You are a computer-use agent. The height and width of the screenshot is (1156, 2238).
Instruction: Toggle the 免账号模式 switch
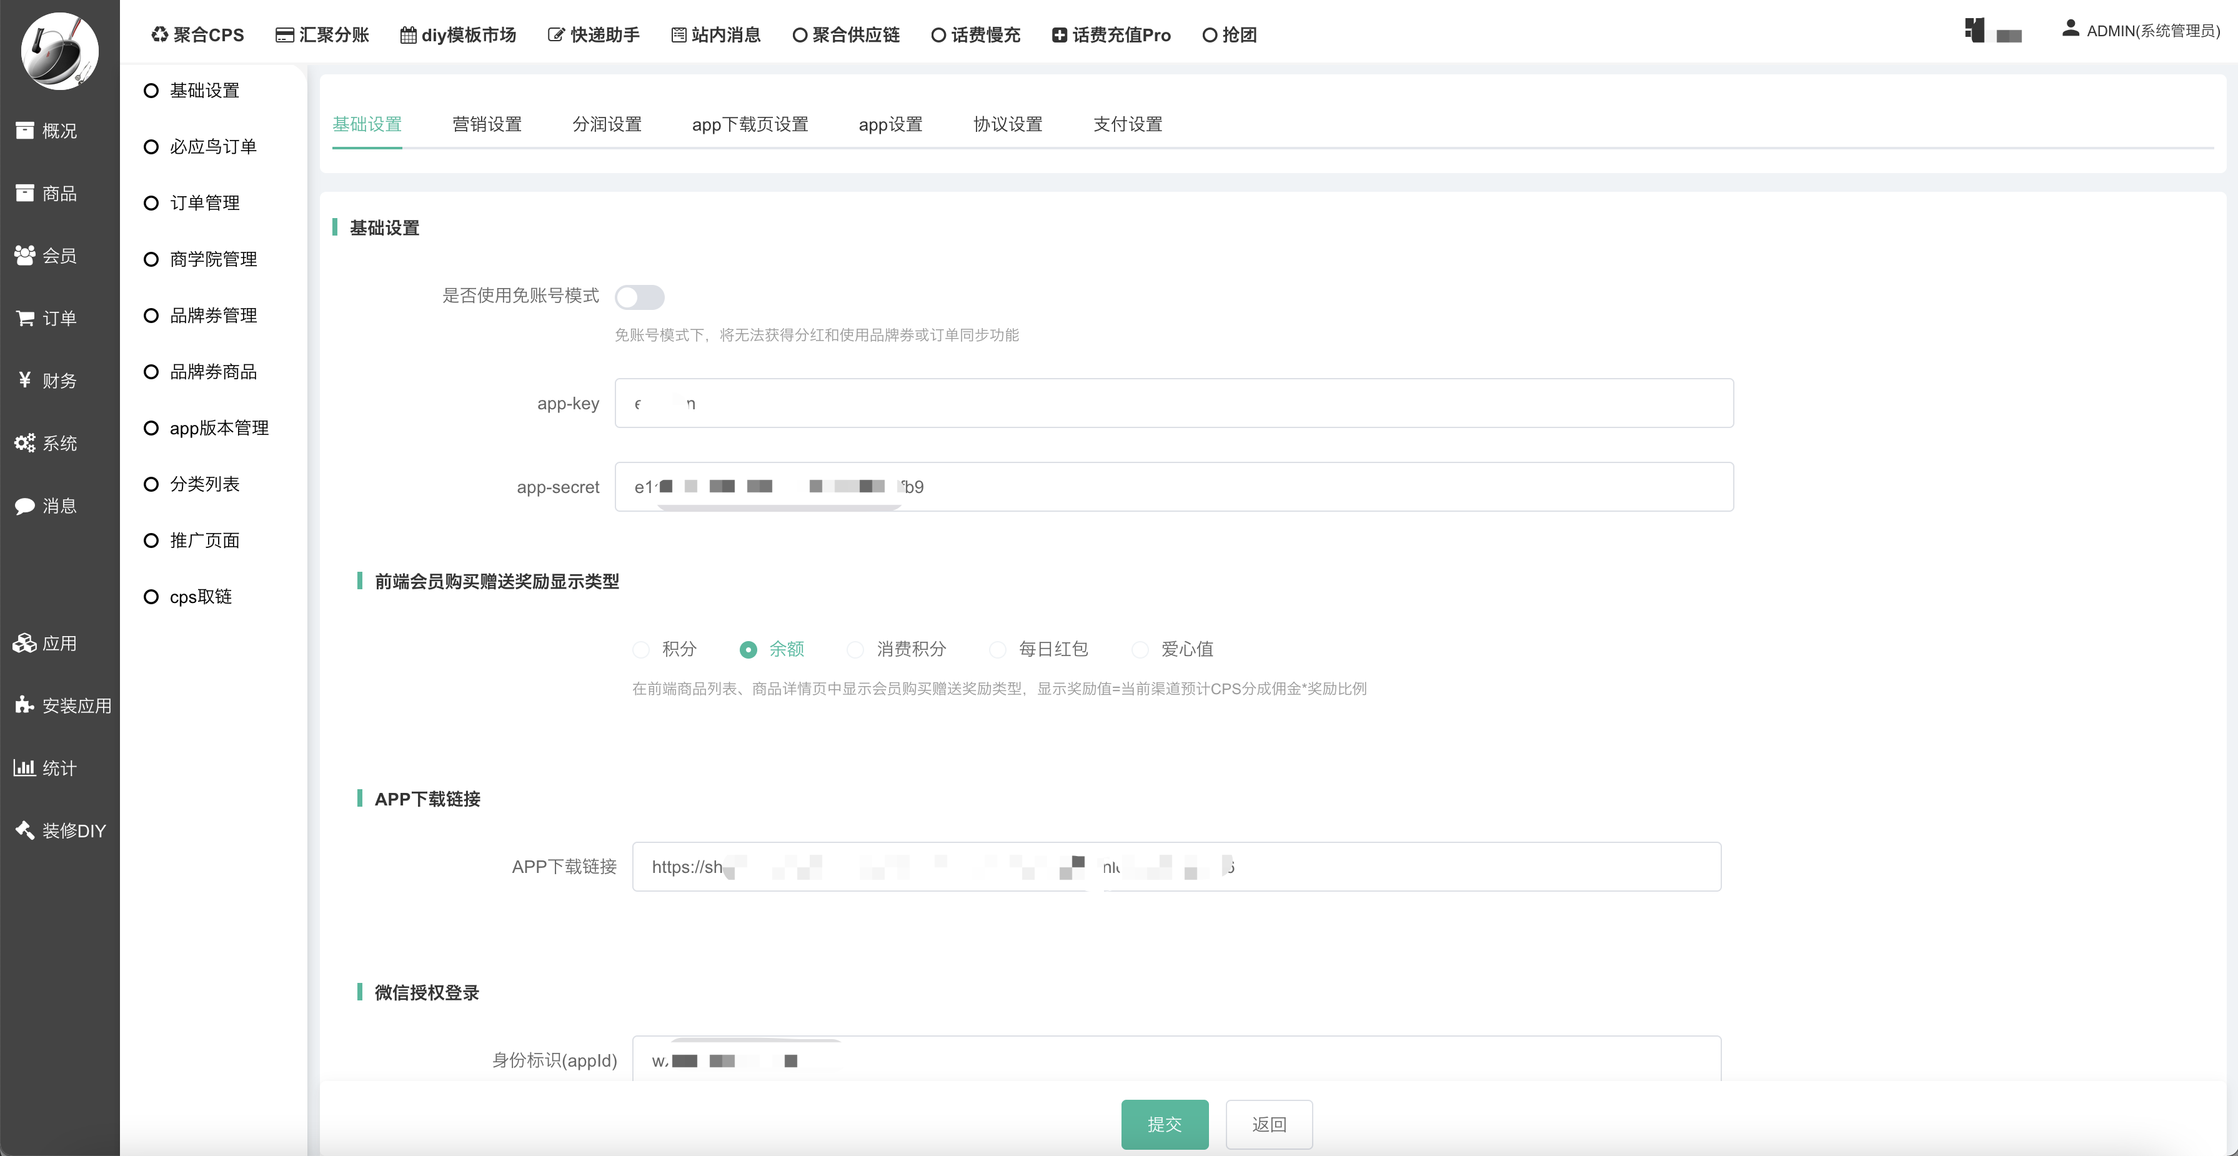click(639, 297)
